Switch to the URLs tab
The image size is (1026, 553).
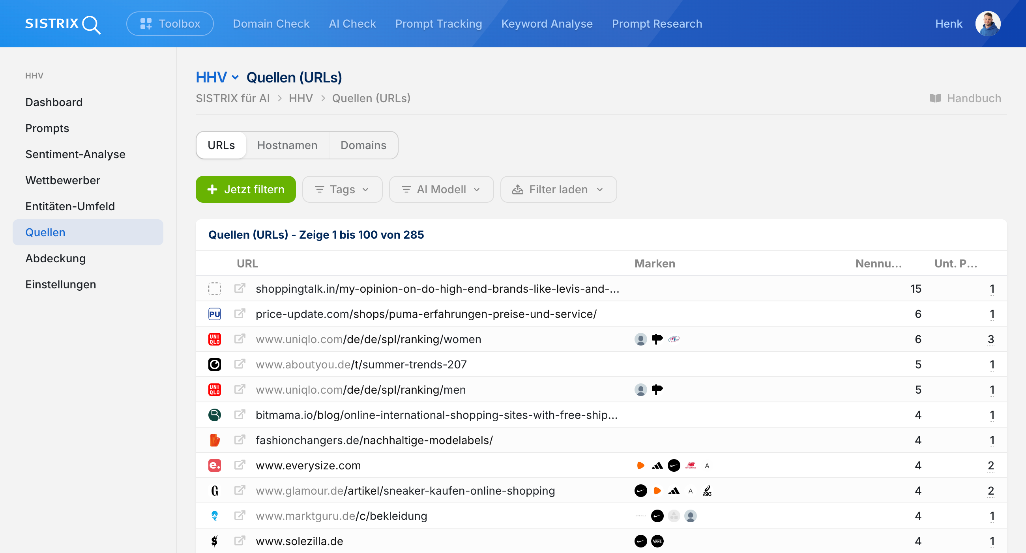[x=221, y=145]
